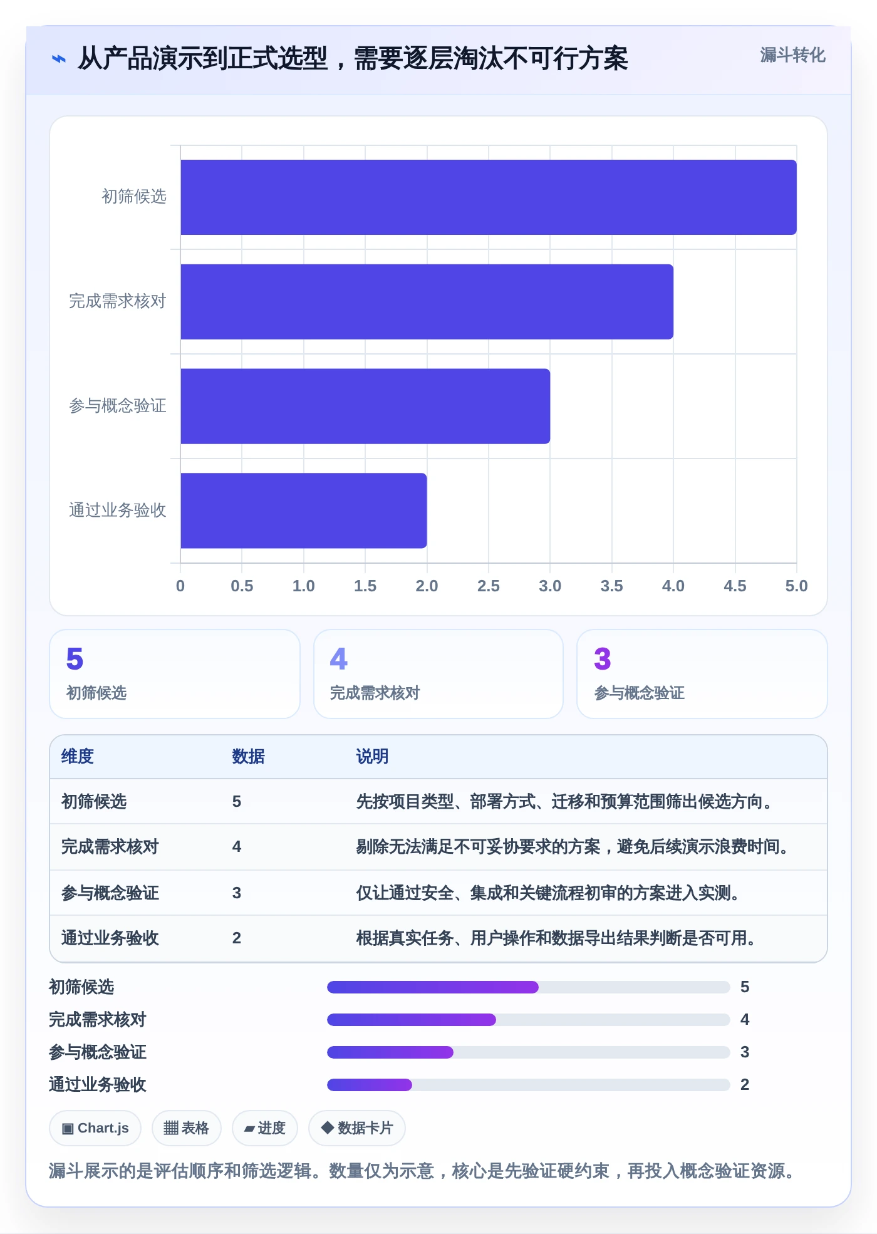Click the Chart.js chip

pyautogui.click(x=95, y=1128)
